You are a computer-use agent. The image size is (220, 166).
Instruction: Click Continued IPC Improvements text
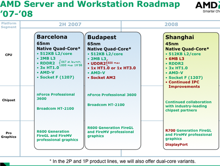[x=184, y=84]
